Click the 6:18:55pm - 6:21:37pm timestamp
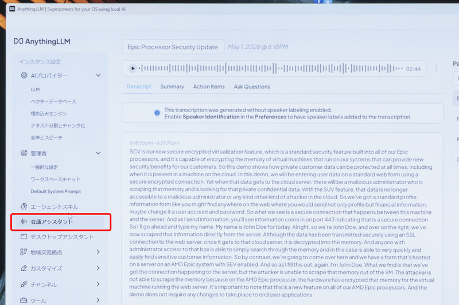This screenshot has height=305, width=459. pos(154,142)
